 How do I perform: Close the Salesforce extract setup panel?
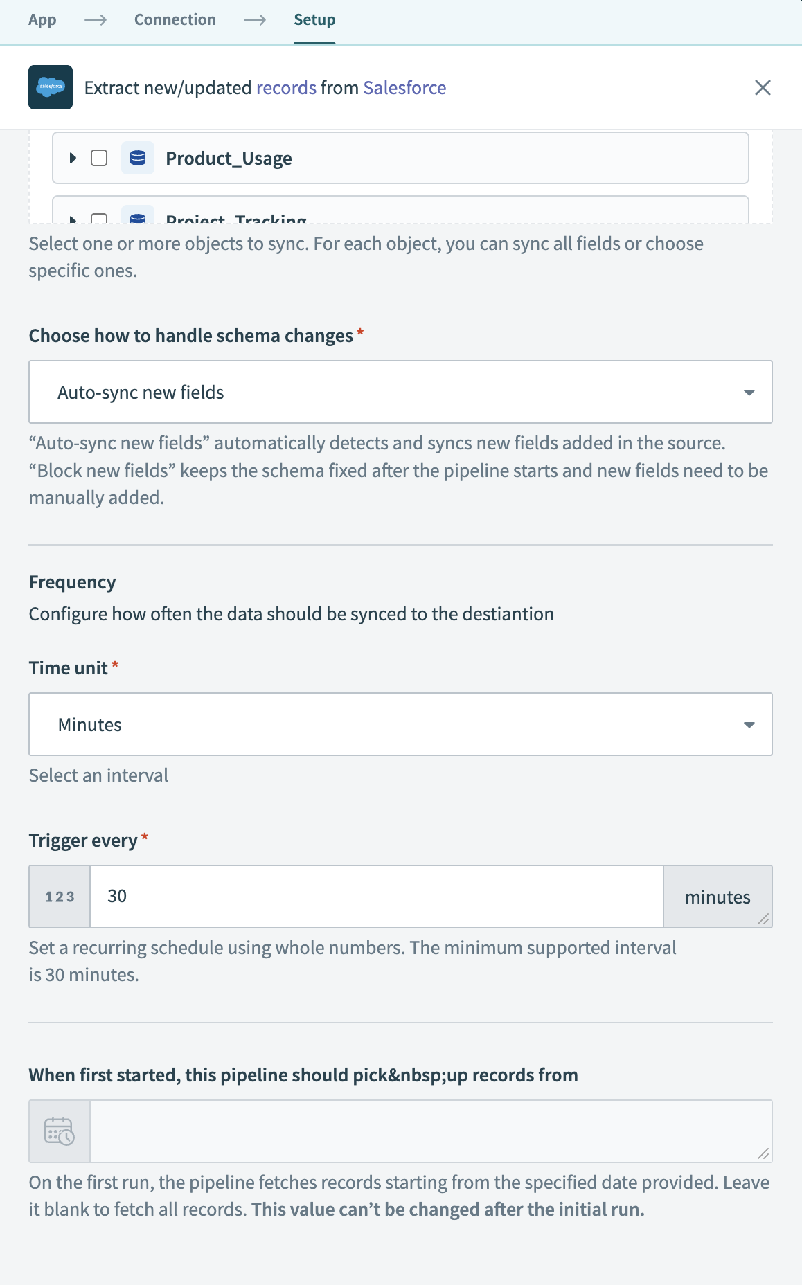(763, 87)
